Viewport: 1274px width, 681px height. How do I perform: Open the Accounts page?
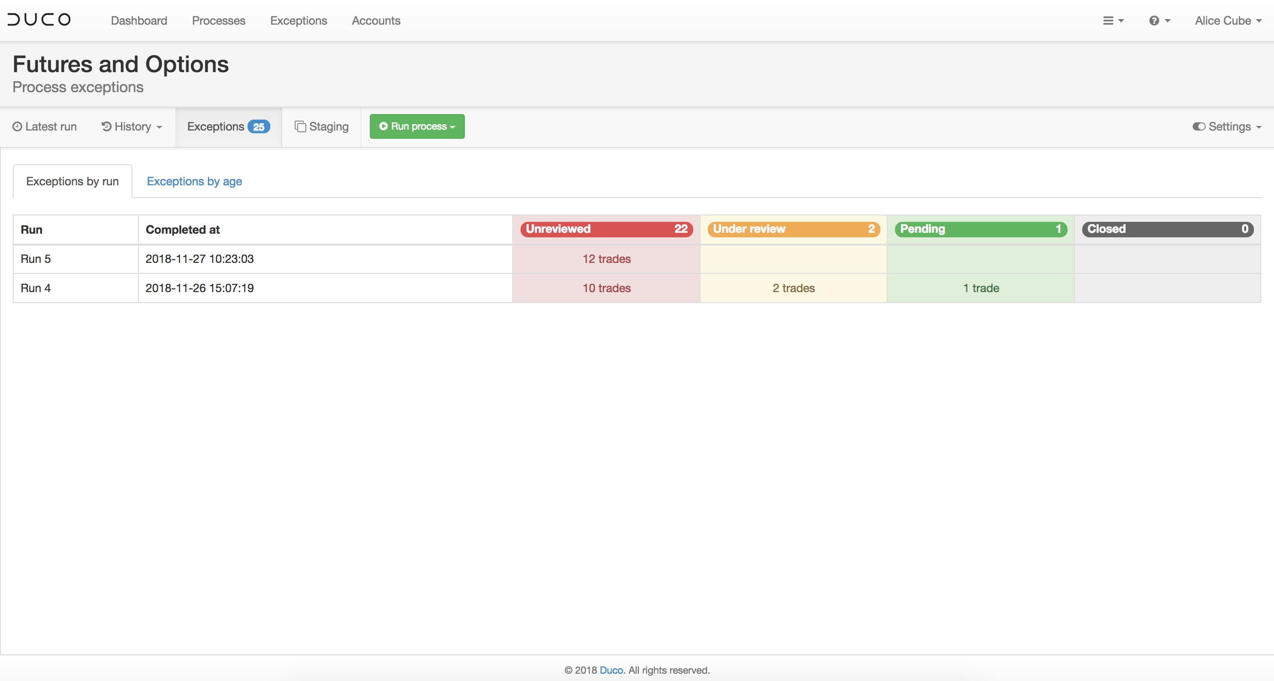click(x=376, y=21)
